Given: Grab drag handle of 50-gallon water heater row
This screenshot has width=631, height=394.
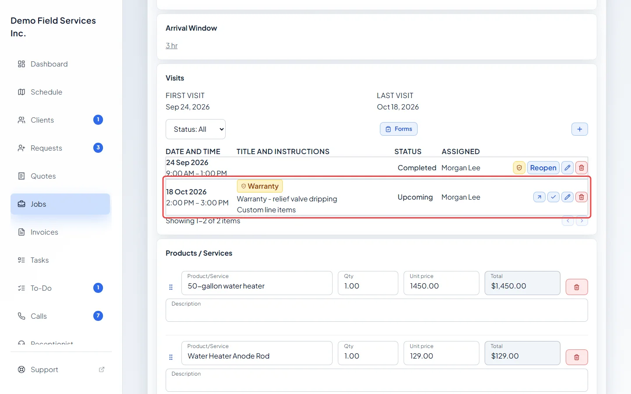Looking at the screenshot, I should click(x=171, y=287).
